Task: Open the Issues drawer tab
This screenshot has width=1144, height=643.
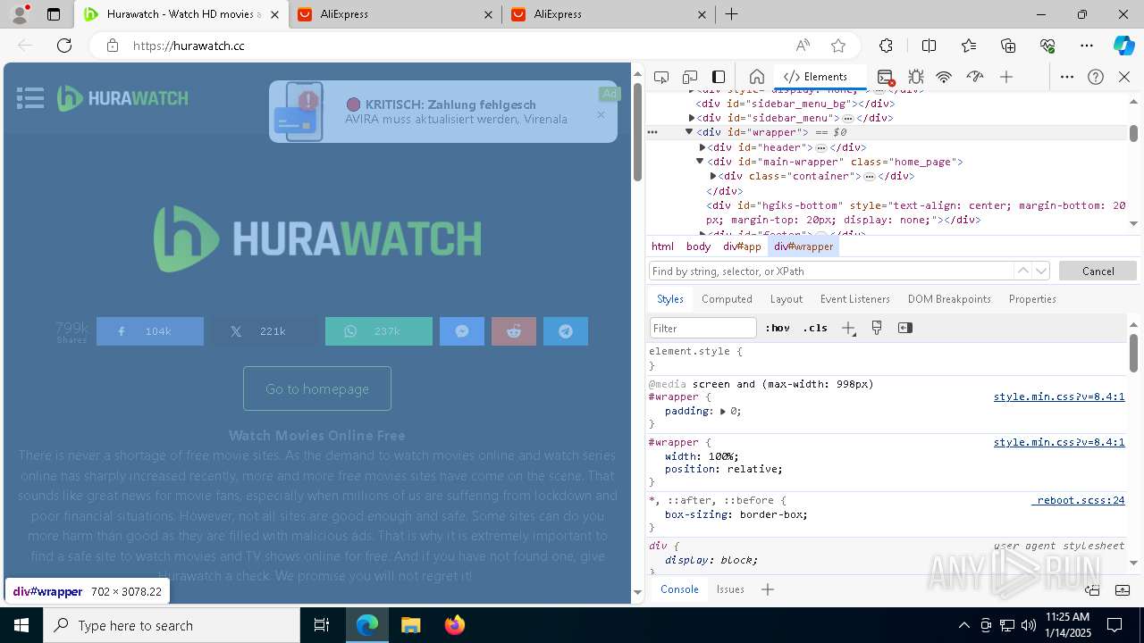Action: 730,589
